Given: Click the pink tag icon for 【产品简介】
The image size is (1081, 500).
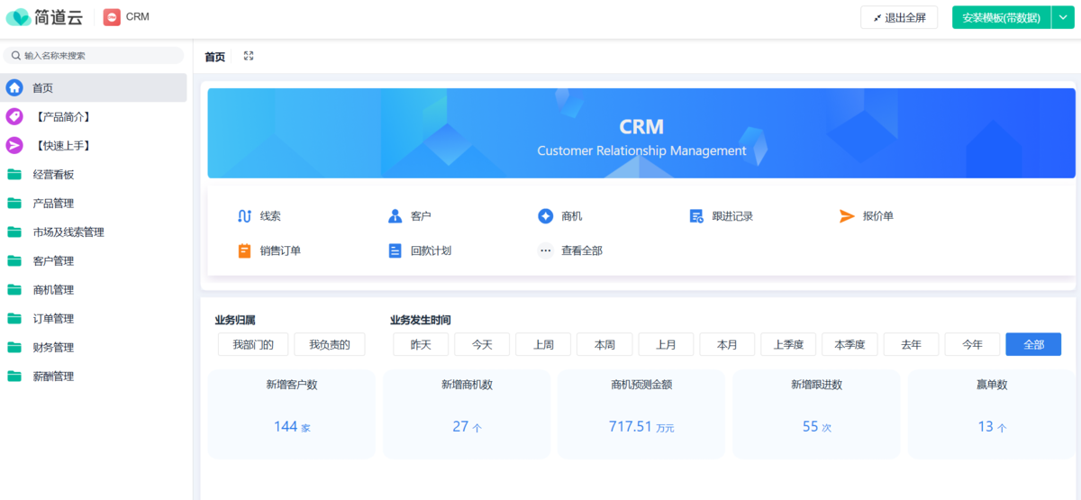Looking at the screenshot, I should [14, 116].
